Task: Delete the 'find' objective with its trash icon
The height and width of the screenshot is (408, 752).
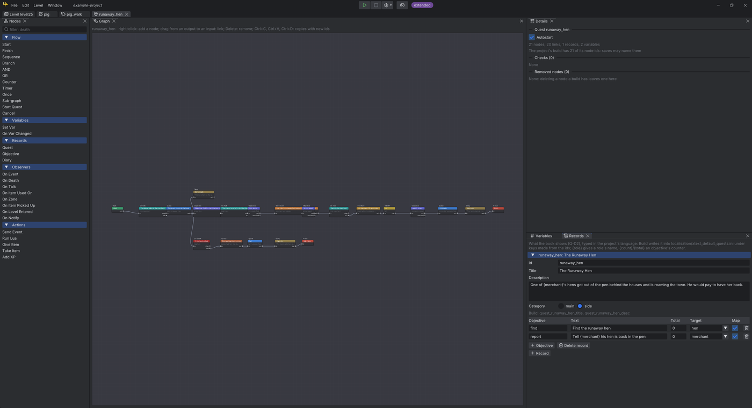Action: [x=746, y=328]
